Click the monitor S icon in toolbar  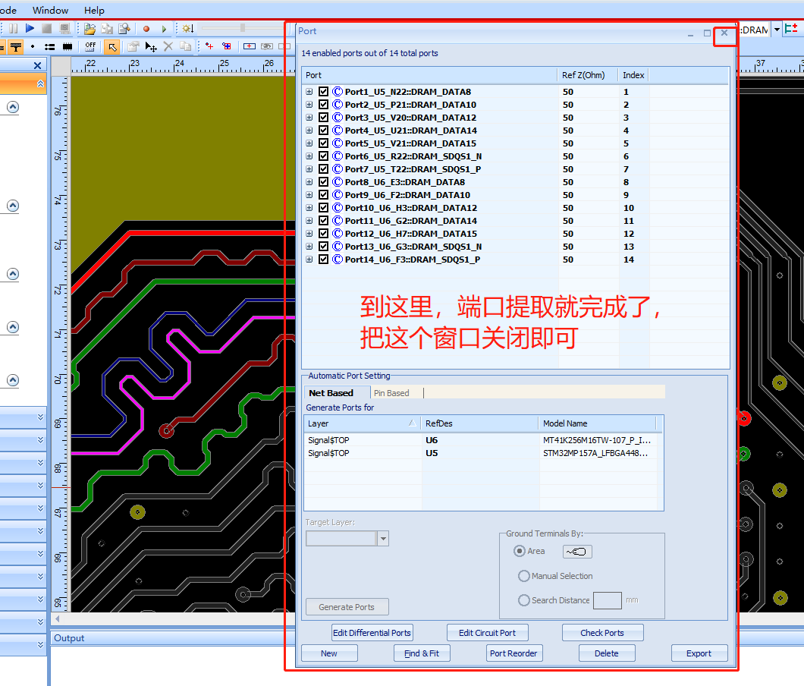click(x=64, y=29)
